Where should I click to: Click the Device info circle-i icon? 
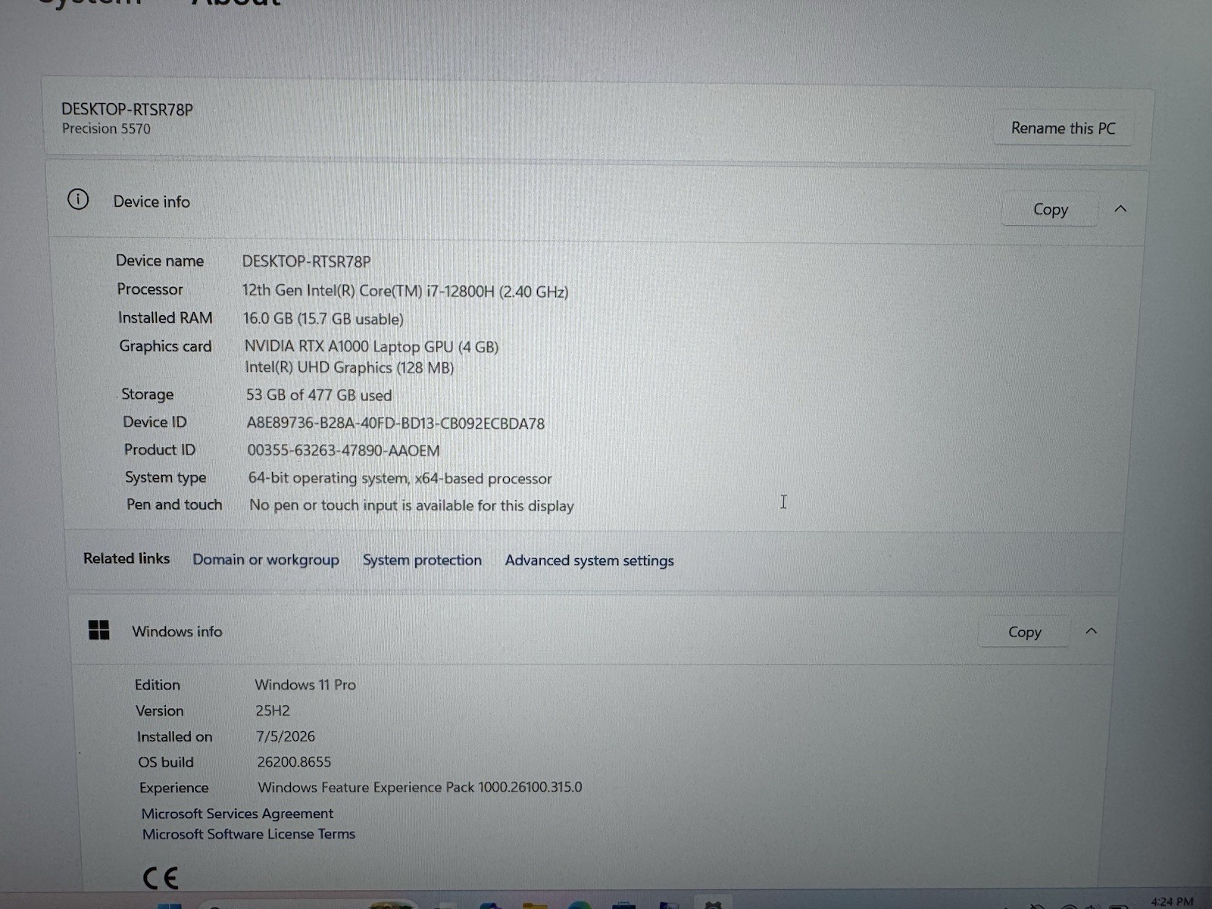[78, 200]
